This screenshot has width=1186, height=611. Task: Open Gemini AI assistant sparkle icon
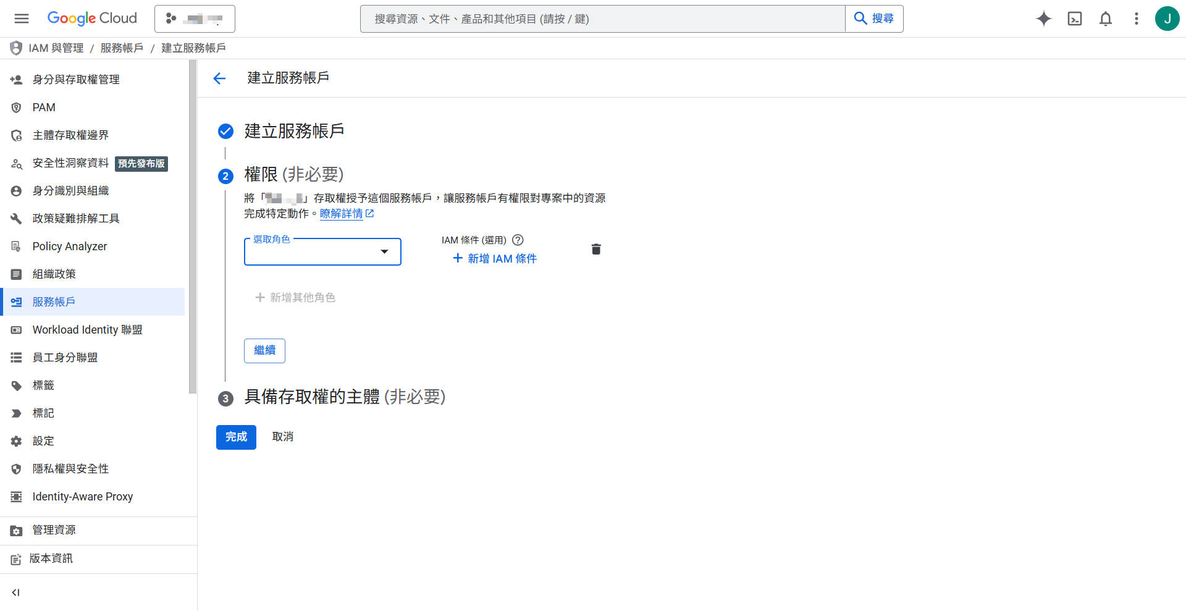coord(1043,19)
